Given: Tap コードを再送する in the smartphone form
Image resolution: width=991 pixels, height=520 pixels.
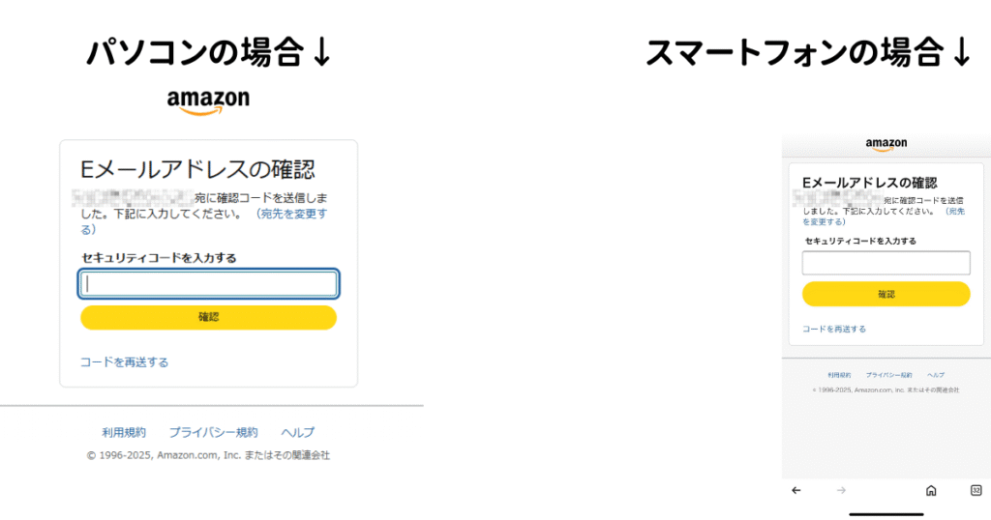Looking at the screenshot, I should pos(834,329).
